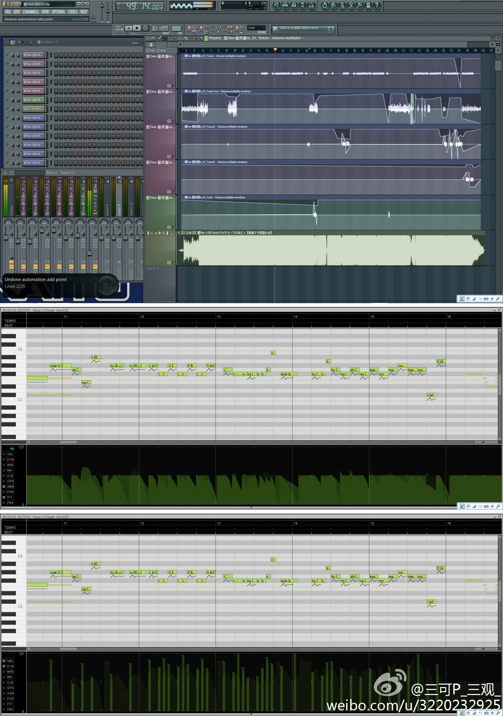Open the Volume multiplier title dropdown arrow

[x=303, y=38]
